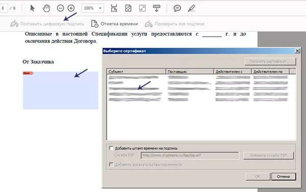Click the digital signature pen icon
This screenshot has width=306, height=192.
coord(14,24)
